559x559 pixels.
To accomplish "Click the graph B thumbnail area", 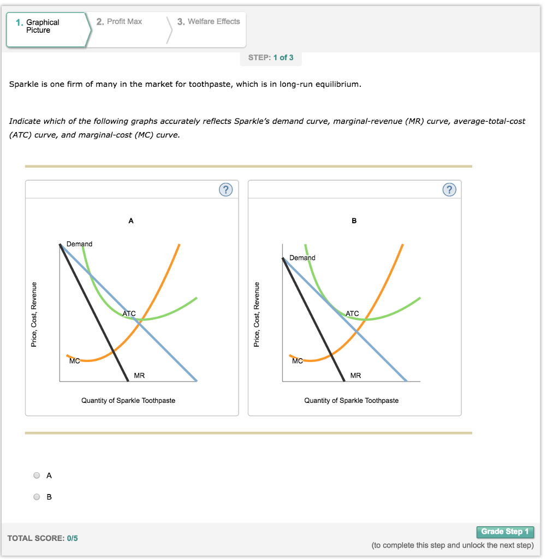I will (355, 298).
